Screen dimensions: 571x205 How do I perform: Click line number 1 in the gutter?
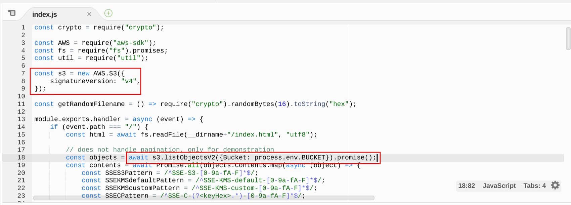(23, 27)
